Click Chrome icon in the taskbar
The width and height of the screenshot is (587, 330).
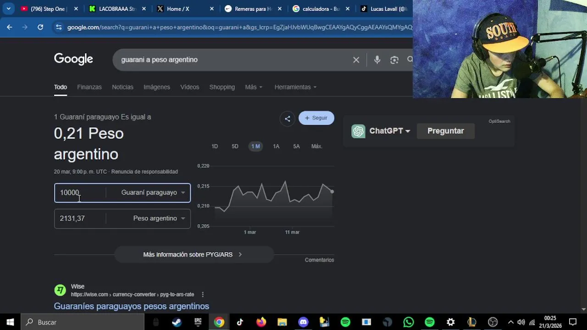[219, 322]
